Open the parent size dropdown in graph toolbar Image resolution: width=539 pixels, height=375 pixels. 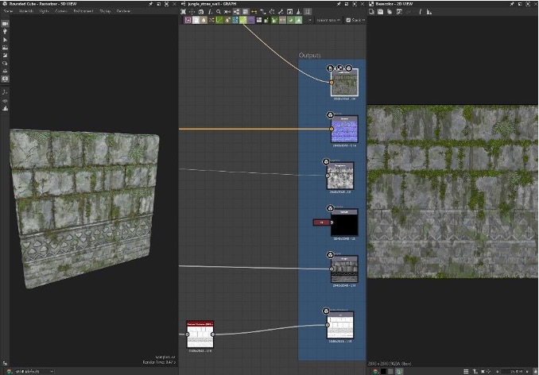[327, 20]
